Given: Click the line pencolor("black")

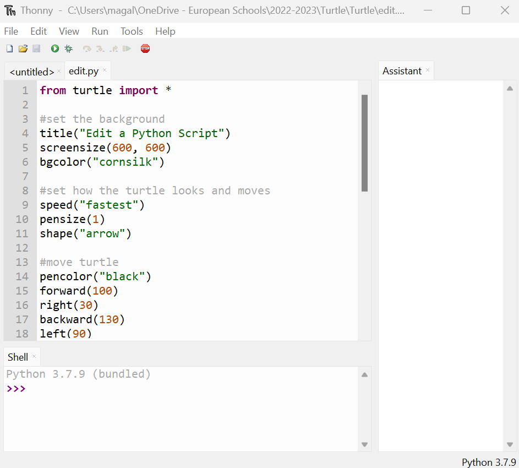Looking at the screenshot, I should pyautogui.click(x=95, y=276).
